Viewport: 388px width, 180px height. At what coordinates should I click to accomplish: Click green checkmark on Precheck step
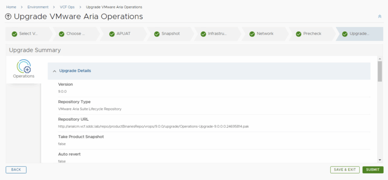tap(299, 34)
